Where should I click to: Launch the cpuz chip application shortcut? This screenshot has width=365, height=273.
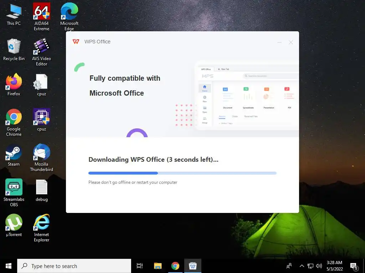[41, 120]
